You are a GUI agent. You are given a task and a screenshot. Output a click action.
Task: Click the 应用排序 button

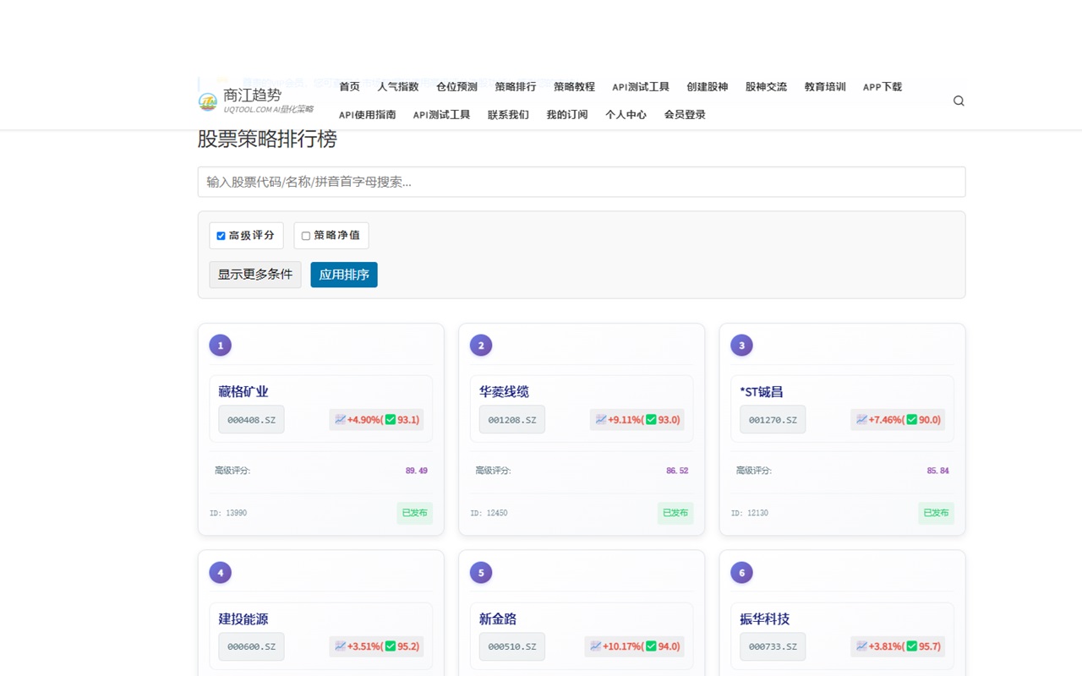(343, 274)
